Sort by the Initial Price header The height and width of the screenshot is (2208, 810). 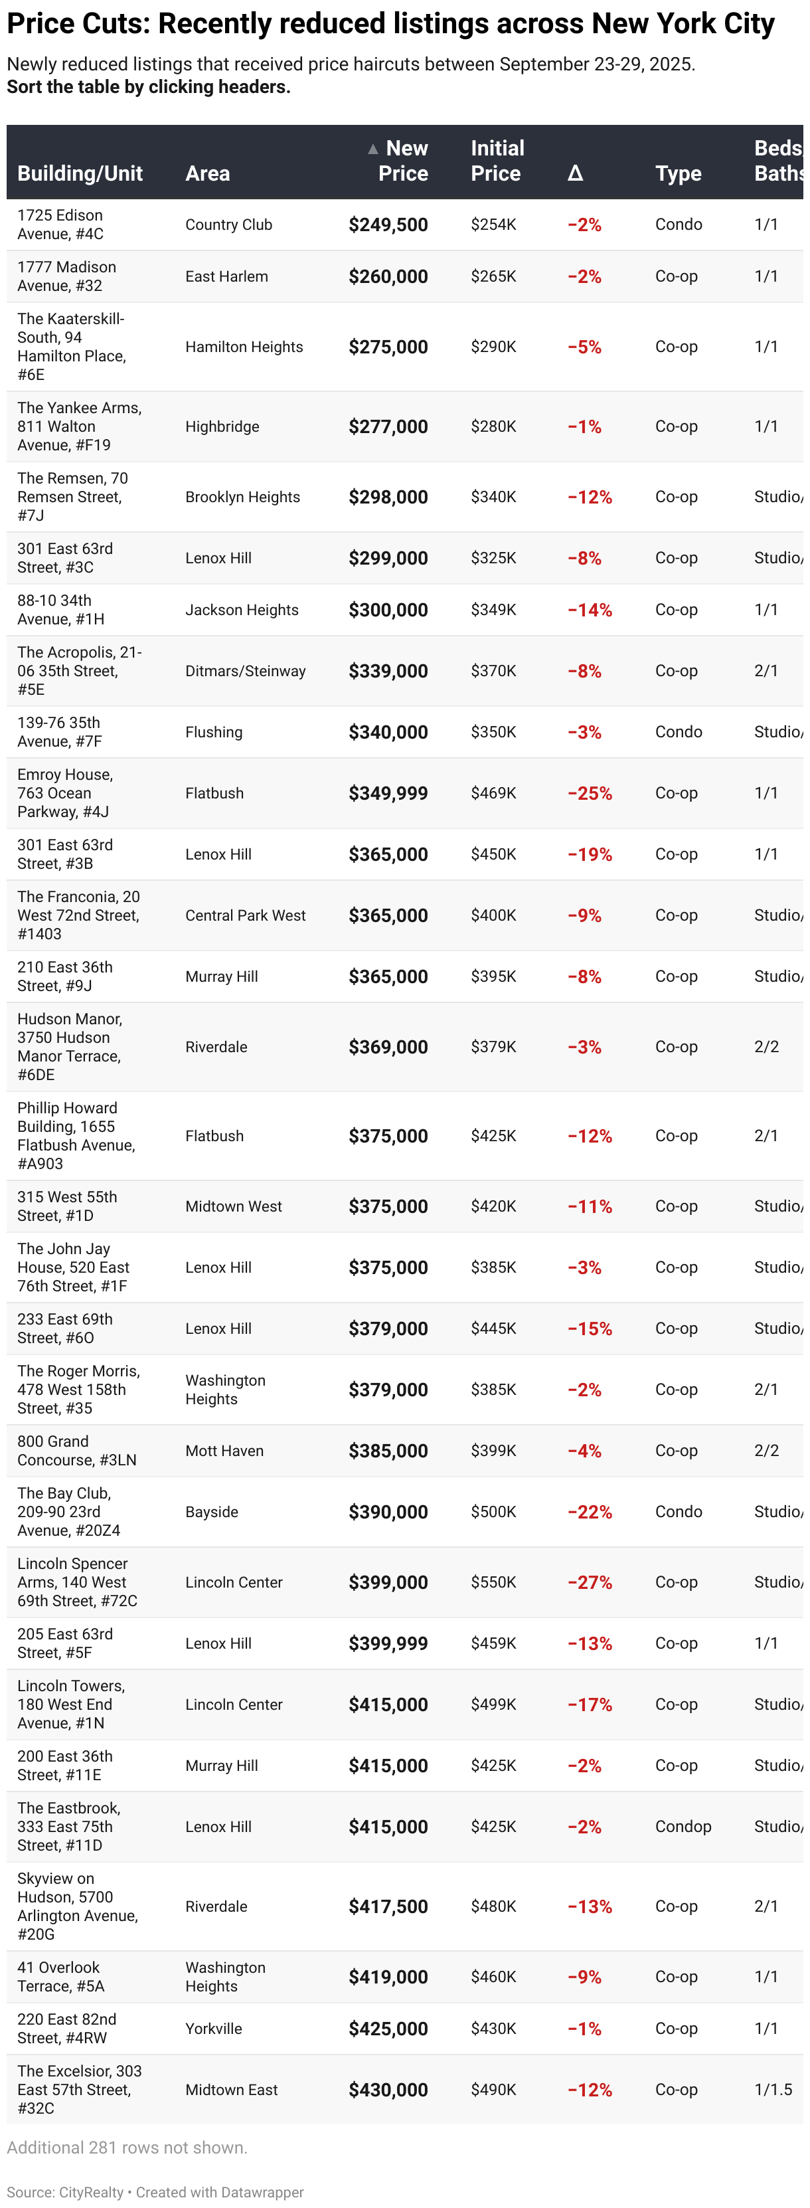[496, 161]
